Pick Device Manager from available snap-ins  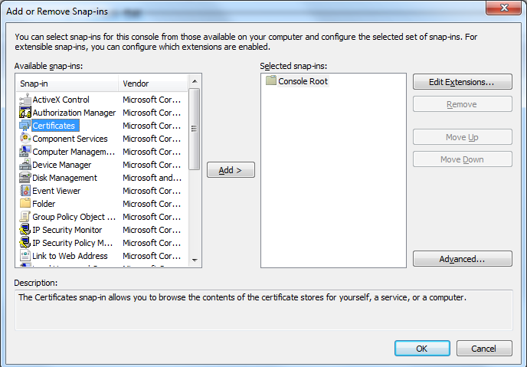[x=62, y=165]
